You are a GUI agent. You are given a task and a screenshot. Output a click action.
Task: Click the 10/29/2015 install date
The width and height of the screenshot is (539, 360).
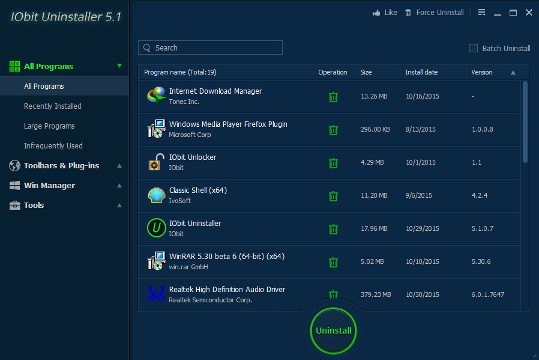pos(423,228)
